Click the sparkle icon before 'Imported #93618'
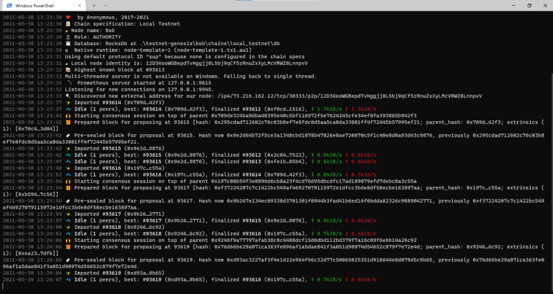553x294 pixels. click(68, 228)
